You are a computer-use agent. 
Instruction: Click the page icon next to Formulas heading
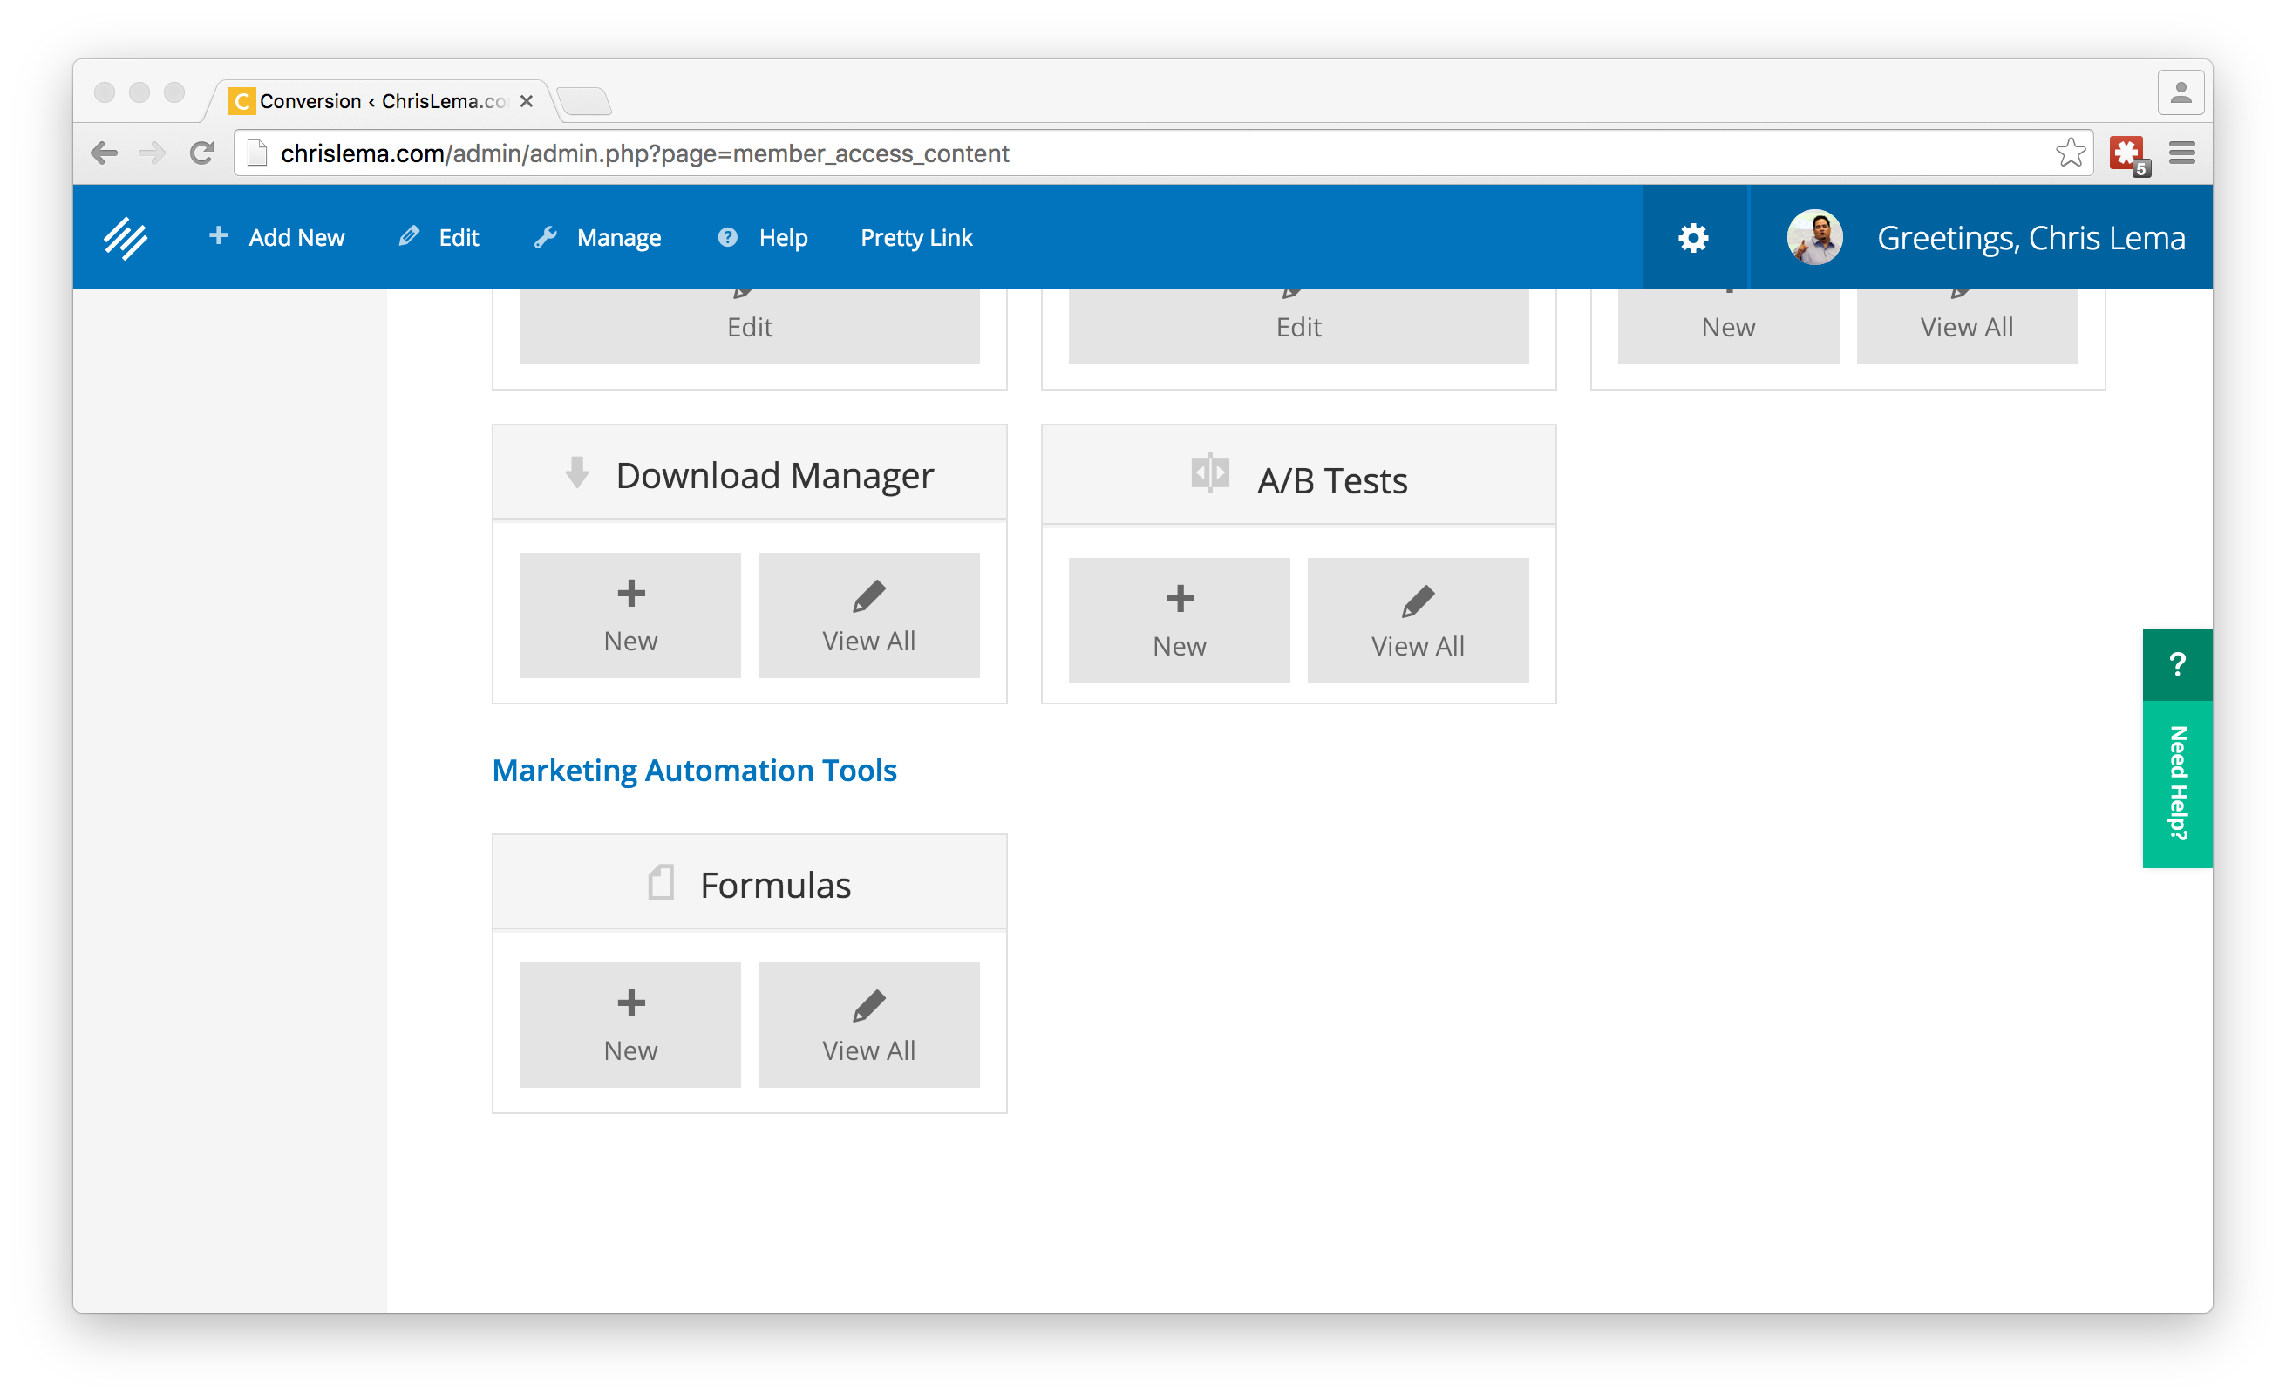tap(661, 881)
